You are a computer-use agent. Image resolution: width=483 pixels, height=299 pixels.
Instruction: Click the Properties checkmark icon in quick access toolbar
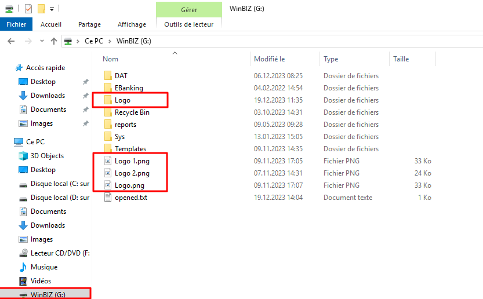pyautogui.click(x=28, y=9)
